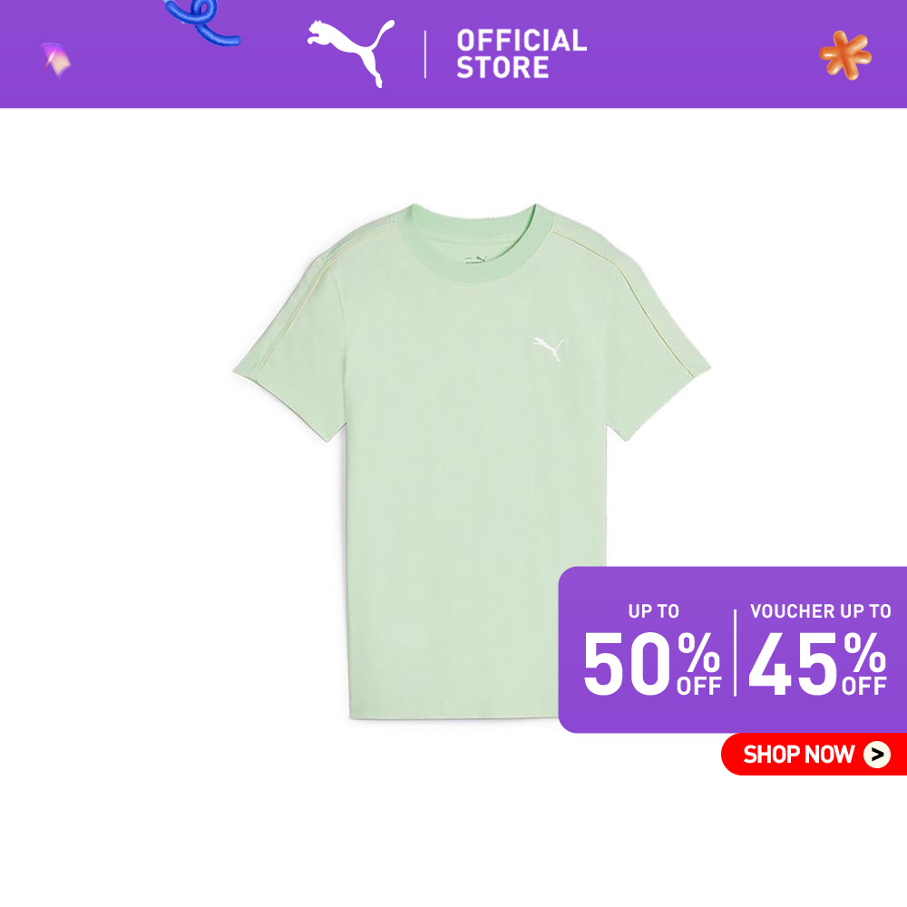Image resolution: width=907 pixels, height=907 pixels.
Task: Click the VOUCHER UP TO label
Action: point(820,611)
